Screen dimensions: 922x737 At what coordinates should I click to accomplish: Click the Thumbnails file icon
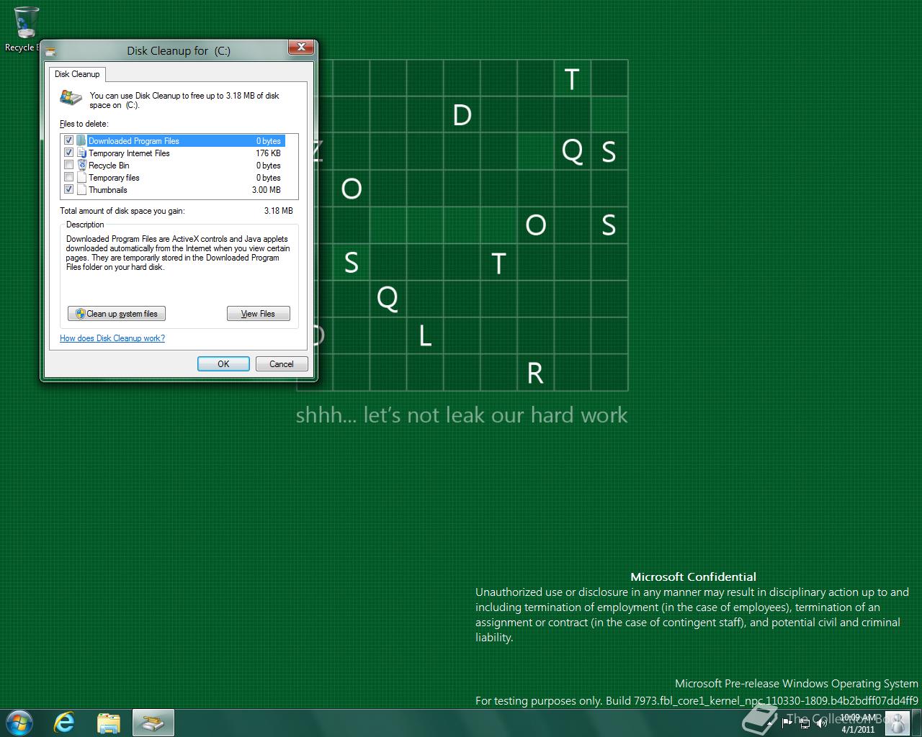(x=81, y=189)
